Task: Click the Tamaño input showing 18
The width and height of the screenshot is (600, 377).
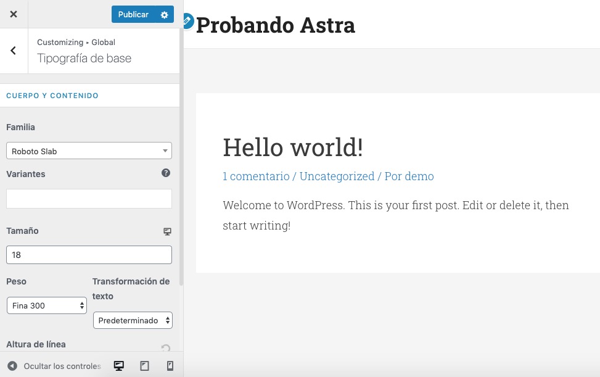Action: pyautogui.click(x=89, y=254)
